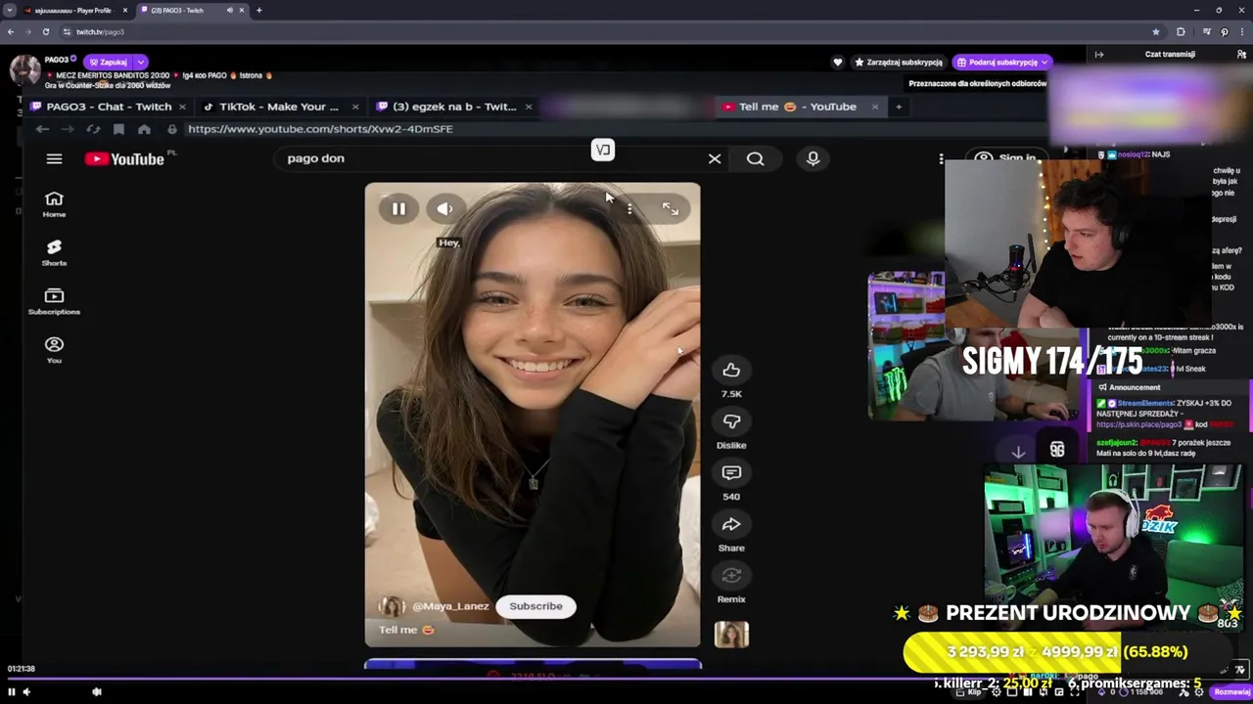The width and height of the screenshot is (1253, 704).
Task: Go to YouTube logo home
Action: tap(124, 158)
